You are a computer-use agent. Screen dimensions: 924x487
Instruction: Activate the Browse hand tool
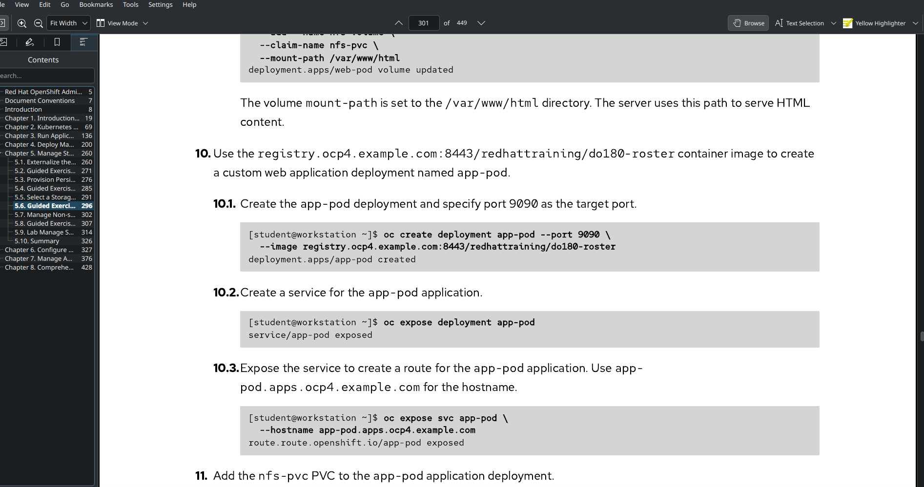click(x=748, y=23)
